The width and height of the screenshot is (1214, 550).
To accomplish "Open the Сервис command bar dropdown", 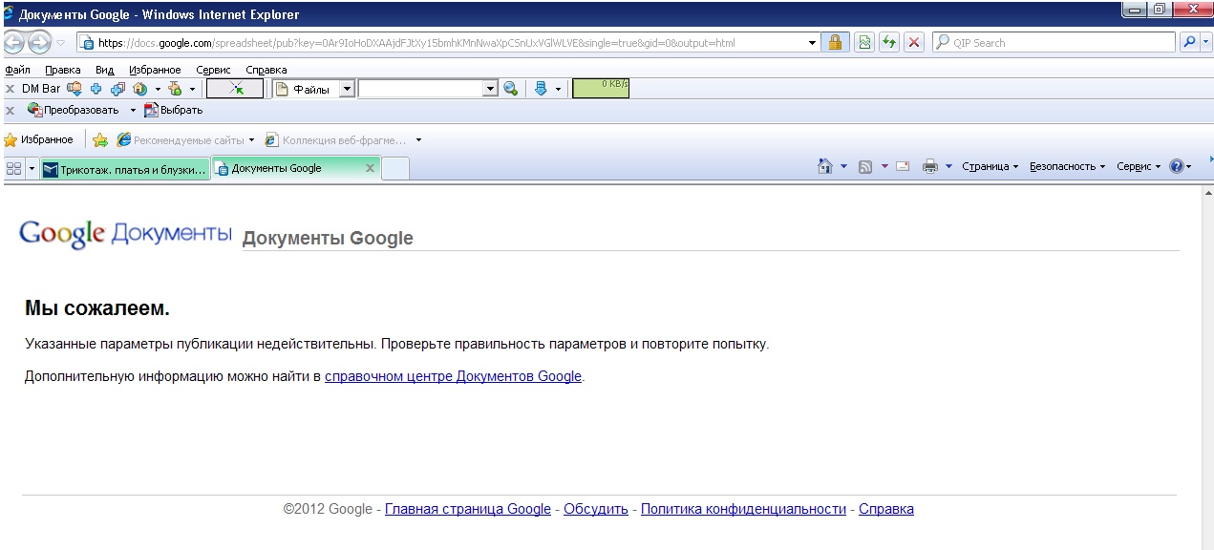I will (1139, 166).
